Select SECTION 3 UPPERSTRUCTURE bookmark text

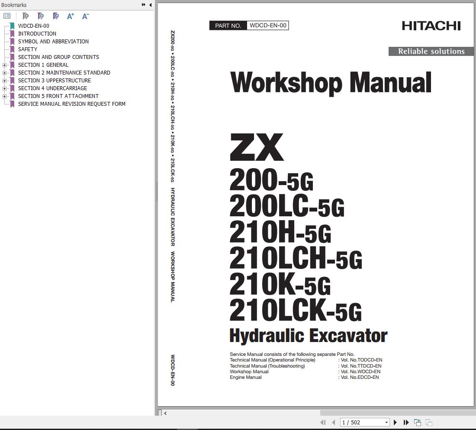[x=55, y=81]
